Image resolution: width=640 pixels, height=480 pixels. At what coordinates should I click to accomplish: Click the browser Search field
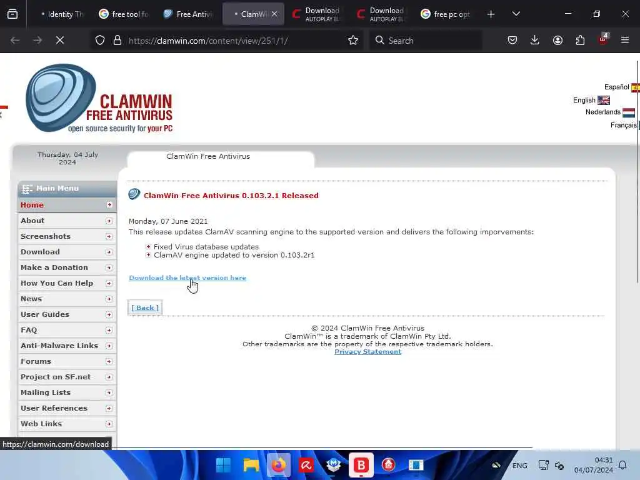pos(425,41)
